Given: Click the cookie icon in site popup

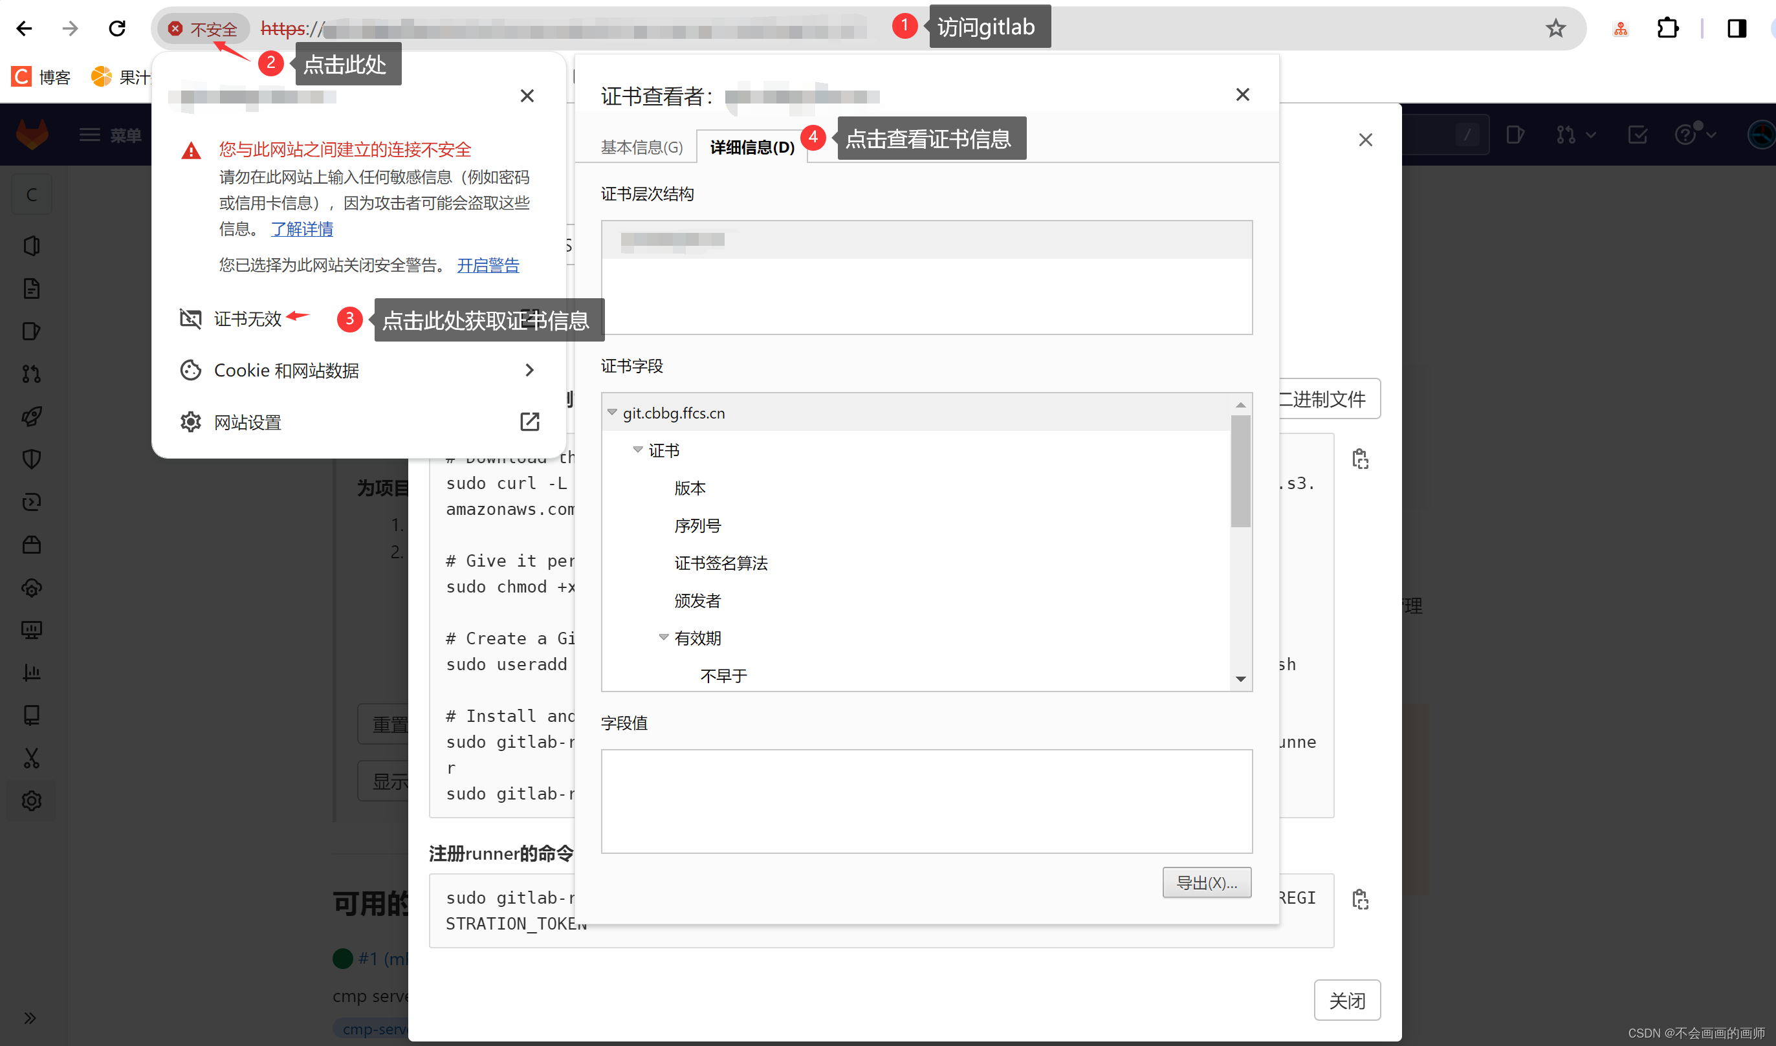Looking at the screenshot, I should (x=190, y=370).
